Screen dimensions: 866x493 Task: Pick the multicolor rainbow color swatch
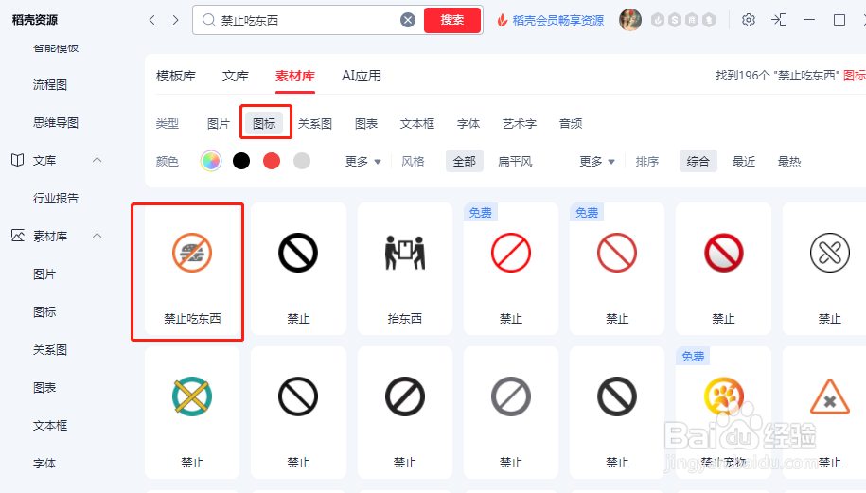pyautogui.click(x=211, y=161)
